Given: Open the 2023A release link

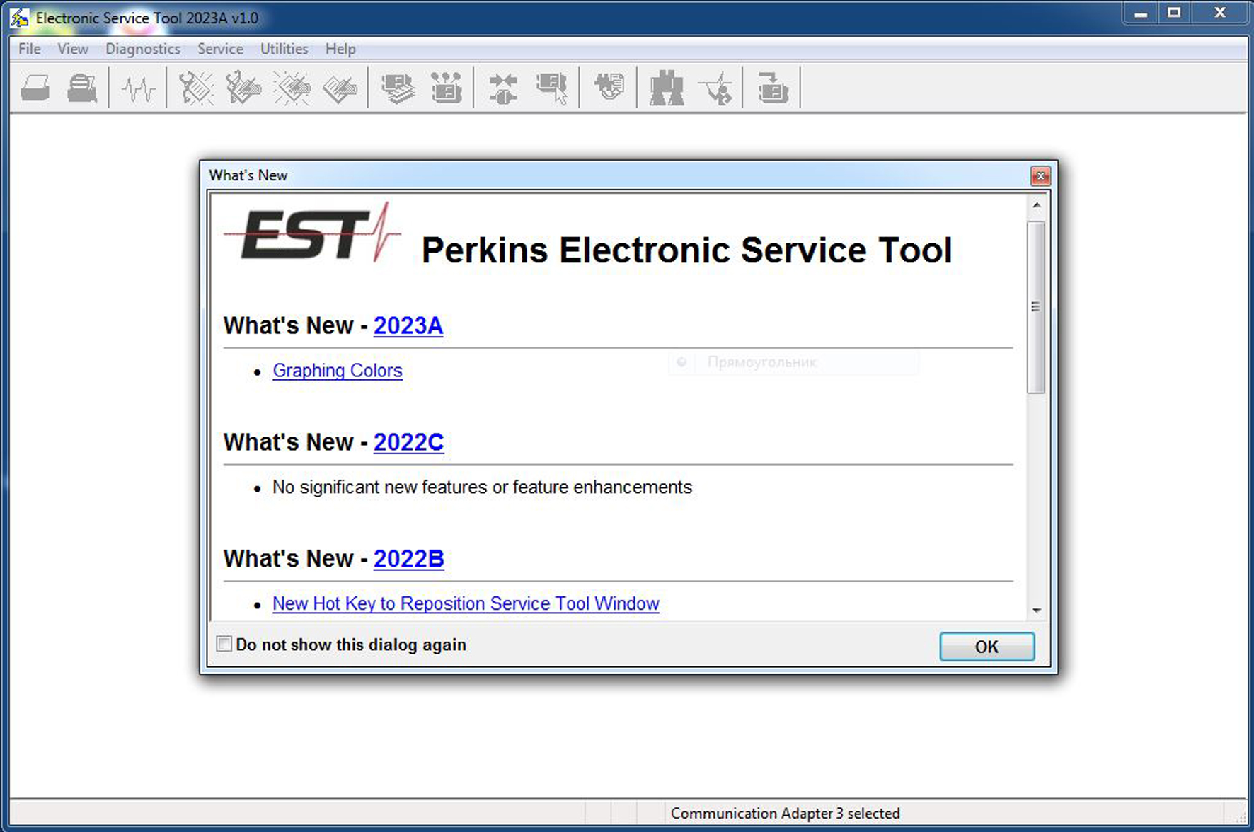Looking at the screenshot, I should point(408,325).
